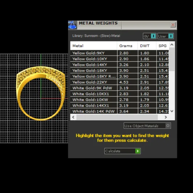Select the gold ring model in viewport

tap(41, 93)
